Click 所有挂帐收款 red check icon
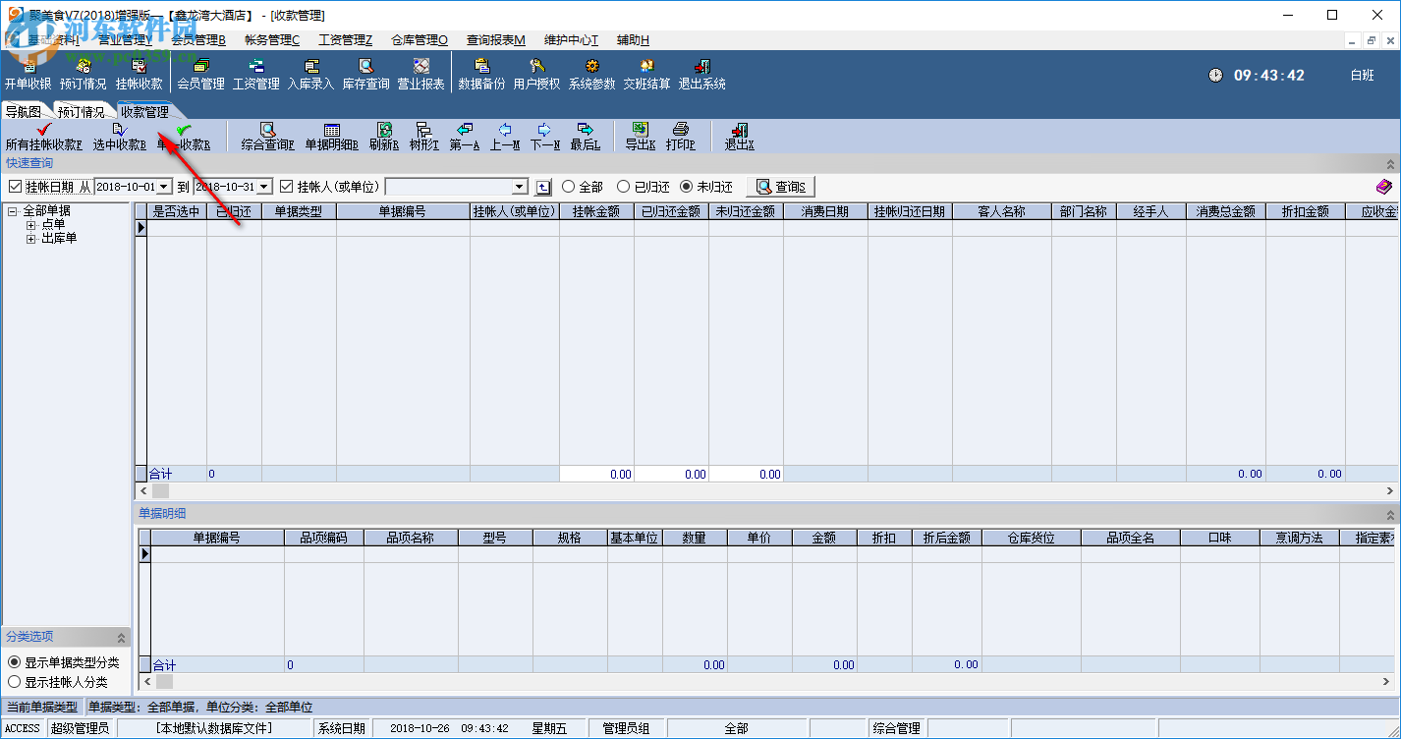The image size is (1401, 739). [43, 137]
